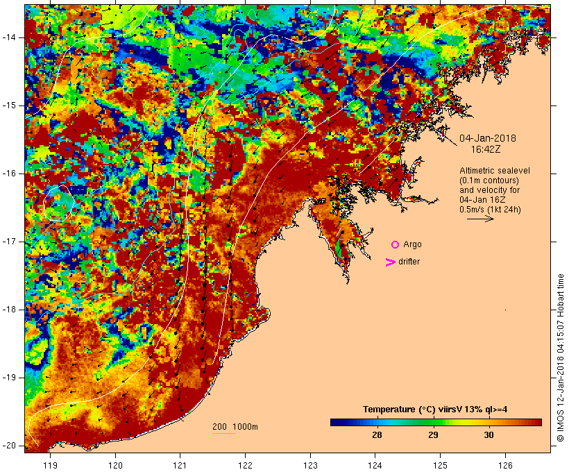Viewport: 569px width, 472px height.
Task: Click the longitude axis label 119
Action: (x=50, y=465)
